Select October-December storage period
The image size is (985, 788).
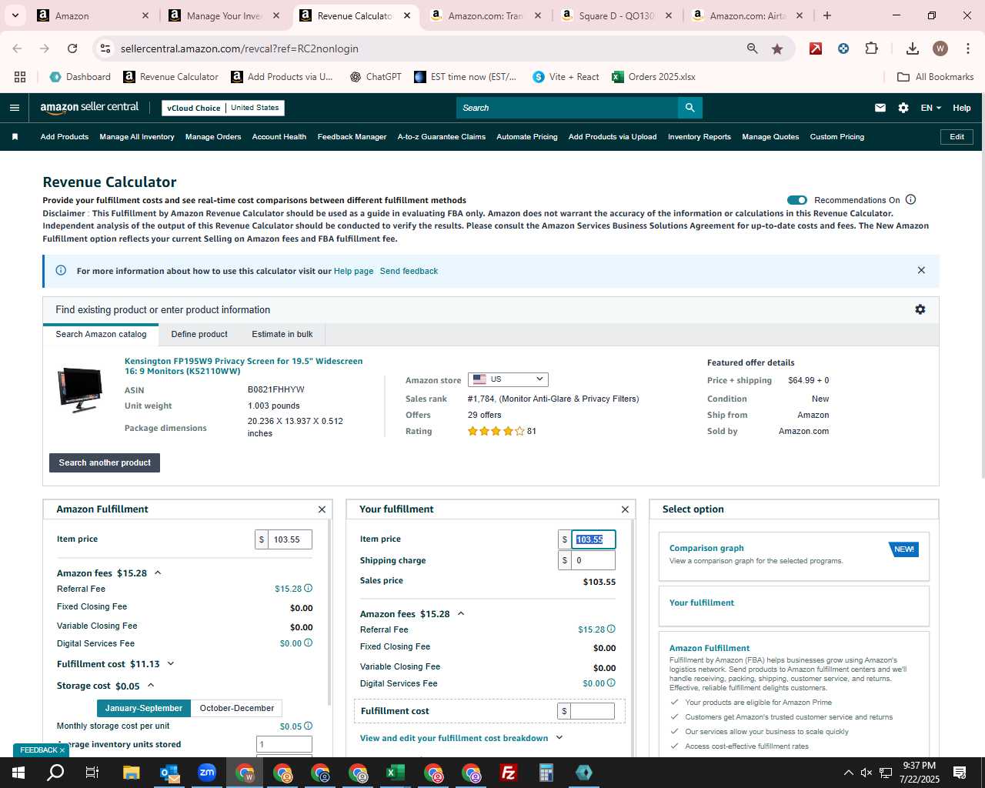pyautogui.click(x=237, y=708)
